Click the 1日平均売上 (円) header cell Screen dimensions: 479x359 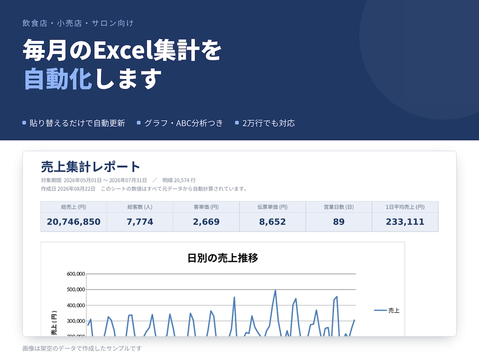pos(405,207)
